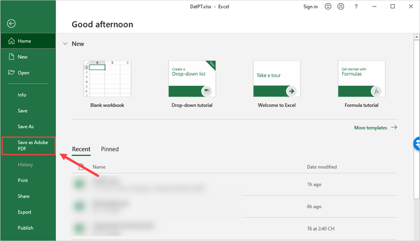Minimize the Excel window

click(x=374, y=7)
